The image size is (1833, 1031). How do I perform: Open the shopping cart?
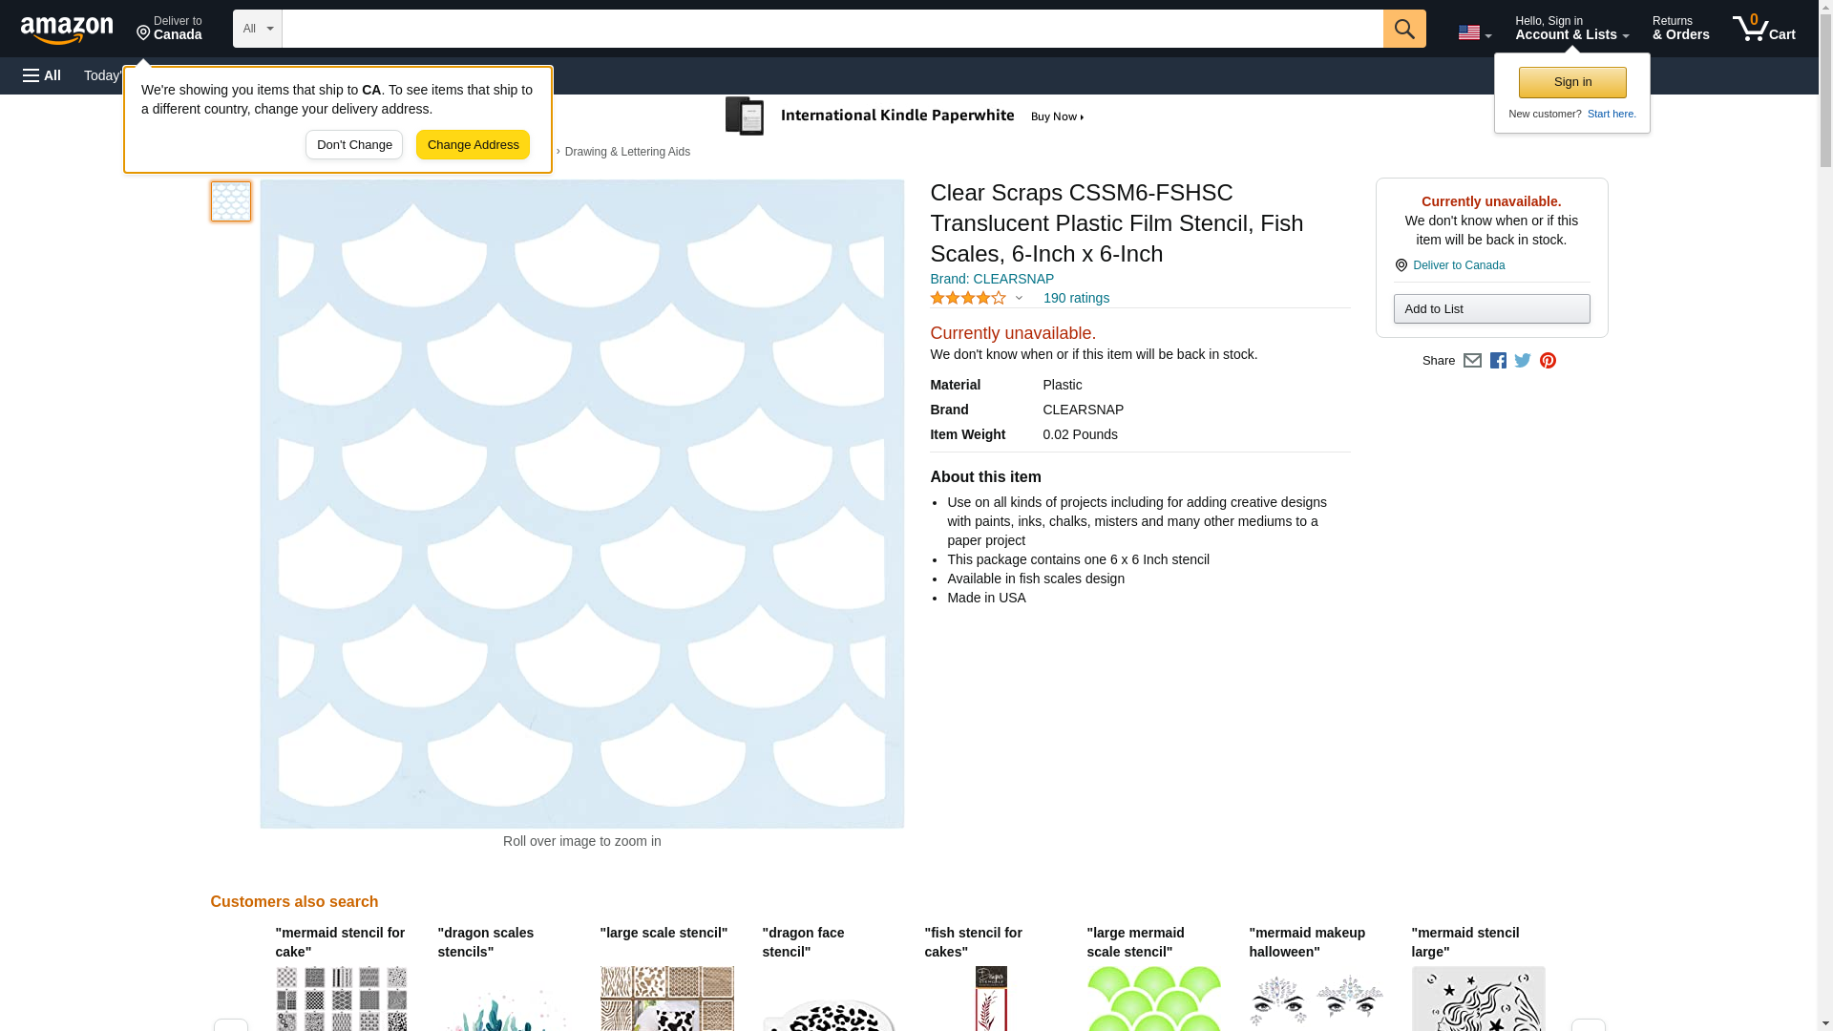click(1763, 29)
